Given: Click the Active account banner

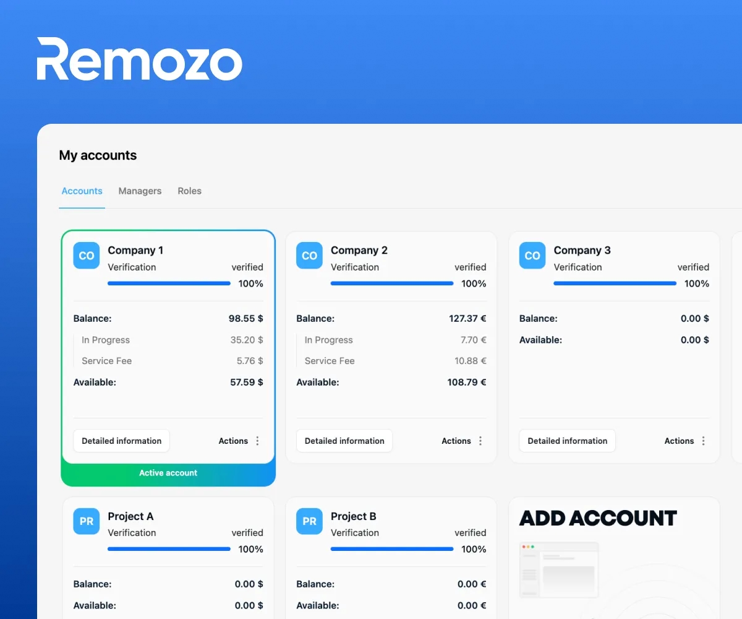Looking at the screenshot, I should (x=168, y=473).
